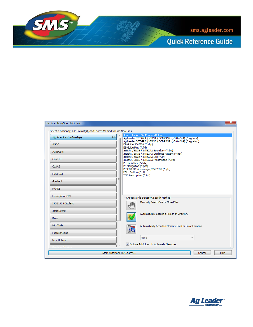This screenshot has width=253, height=327.
Task: Select 'PF Boundary (*.bdy)' format
Action: tap(135, 163)
